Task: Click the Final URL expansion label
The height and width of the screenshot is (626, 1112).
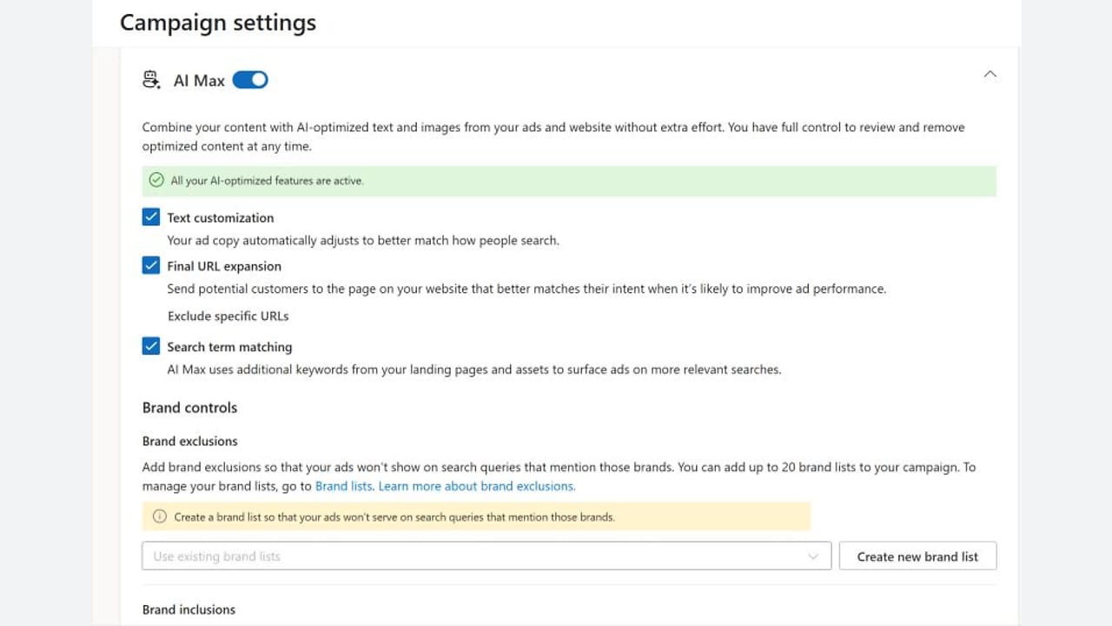Action: click(224, 266)
